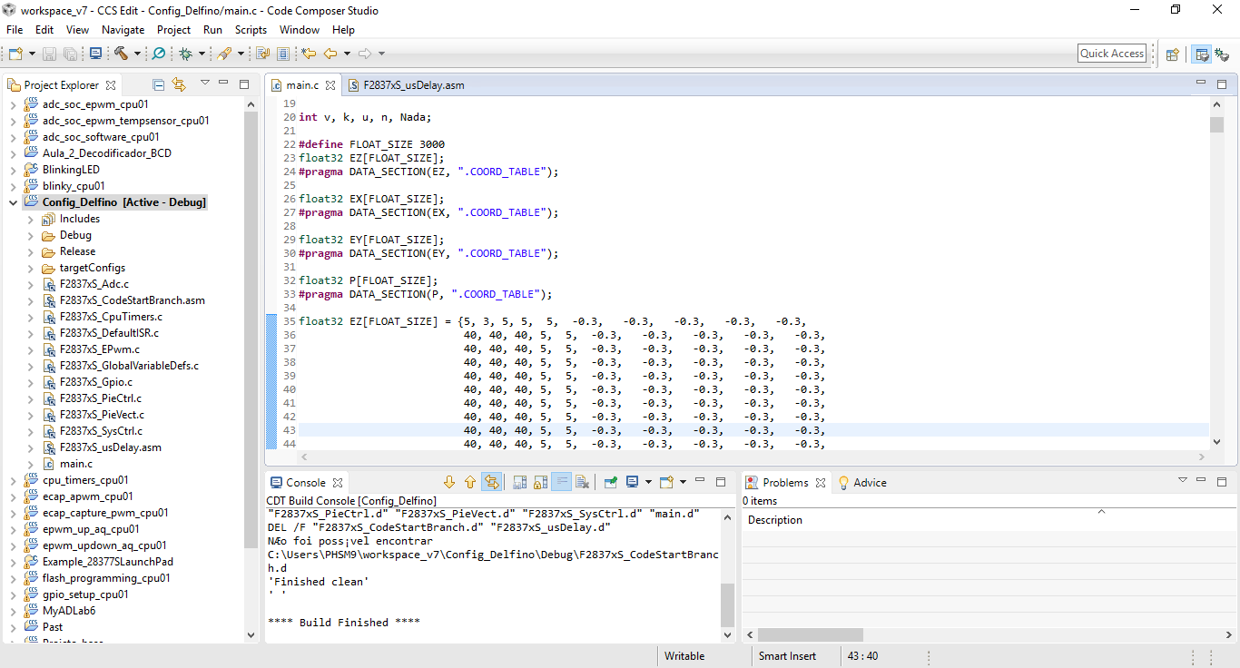Click the Search magnifier toolbar icon
Viewport: 1240px width, 668px height.
click(159, 54)
